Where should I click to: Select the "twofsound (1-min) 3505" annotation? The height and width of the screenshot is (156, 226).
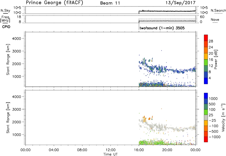162,28
